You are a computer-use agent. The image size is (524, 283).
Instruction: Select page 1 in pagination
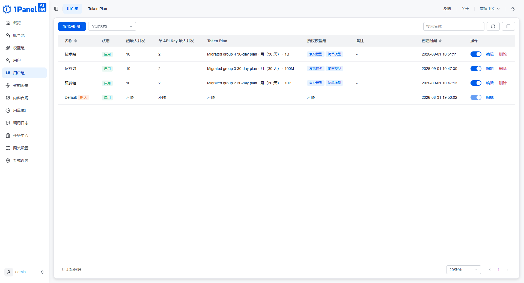point(499,270)
